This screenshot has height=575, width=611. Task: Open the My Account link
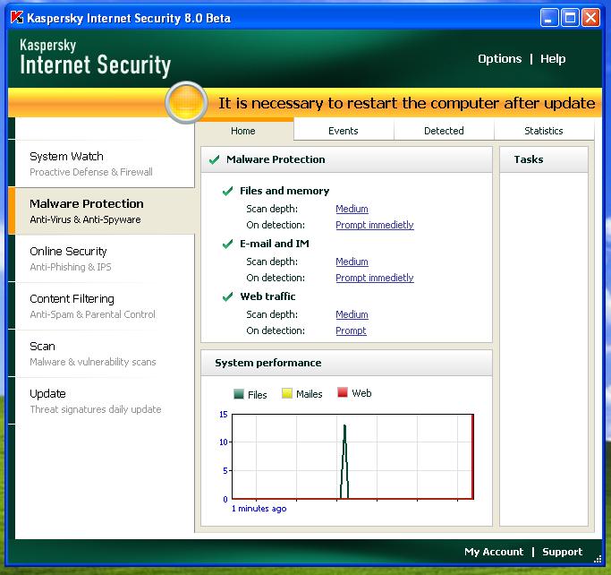tap(494, 552)
